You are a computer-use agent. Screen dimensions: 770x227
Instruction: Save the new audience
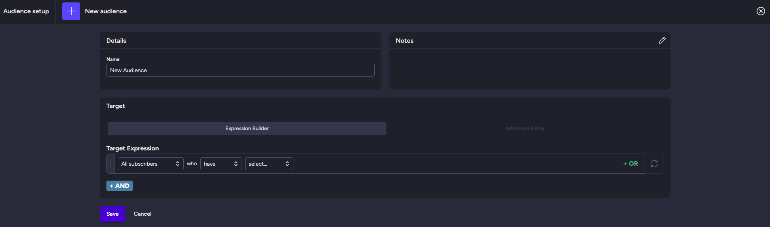click(x=112, y=214)
